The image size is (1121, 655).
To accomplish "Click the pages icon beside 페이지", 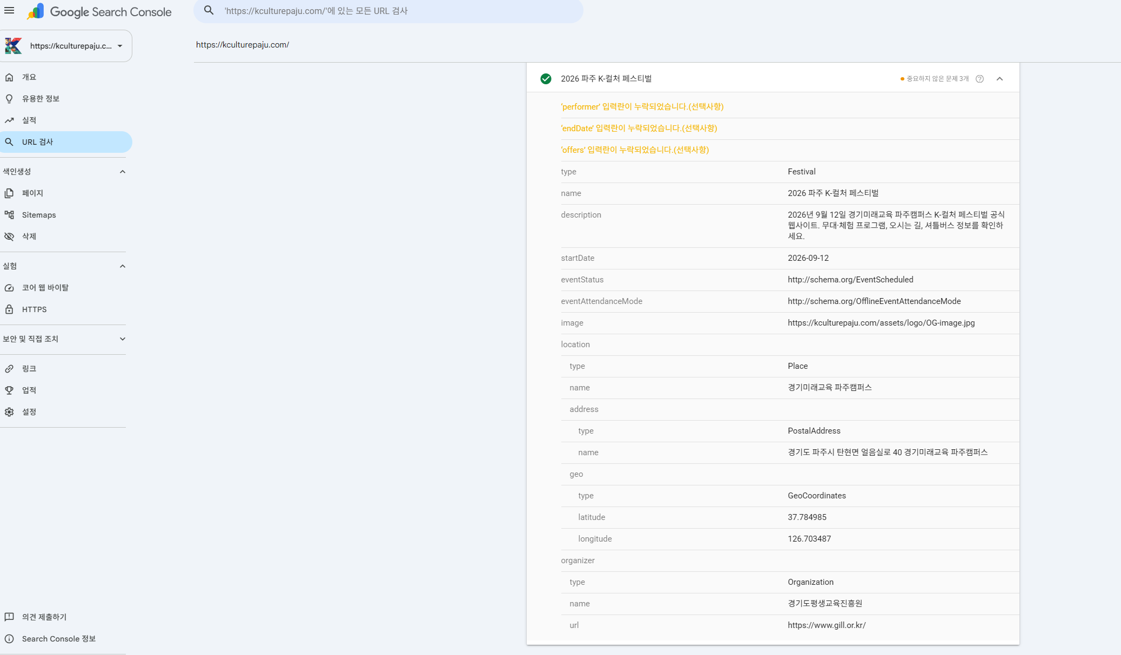I will (x=9, y=193).
